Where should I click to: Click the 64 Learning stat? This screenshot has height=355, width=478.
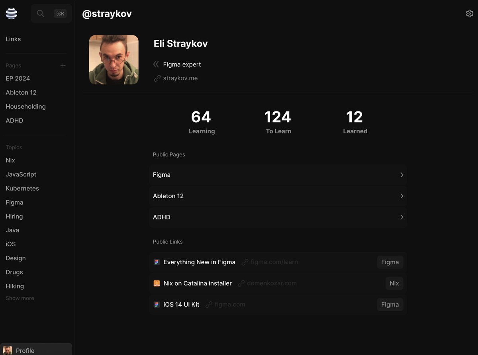pyautogui.click(x=202, y=122)
